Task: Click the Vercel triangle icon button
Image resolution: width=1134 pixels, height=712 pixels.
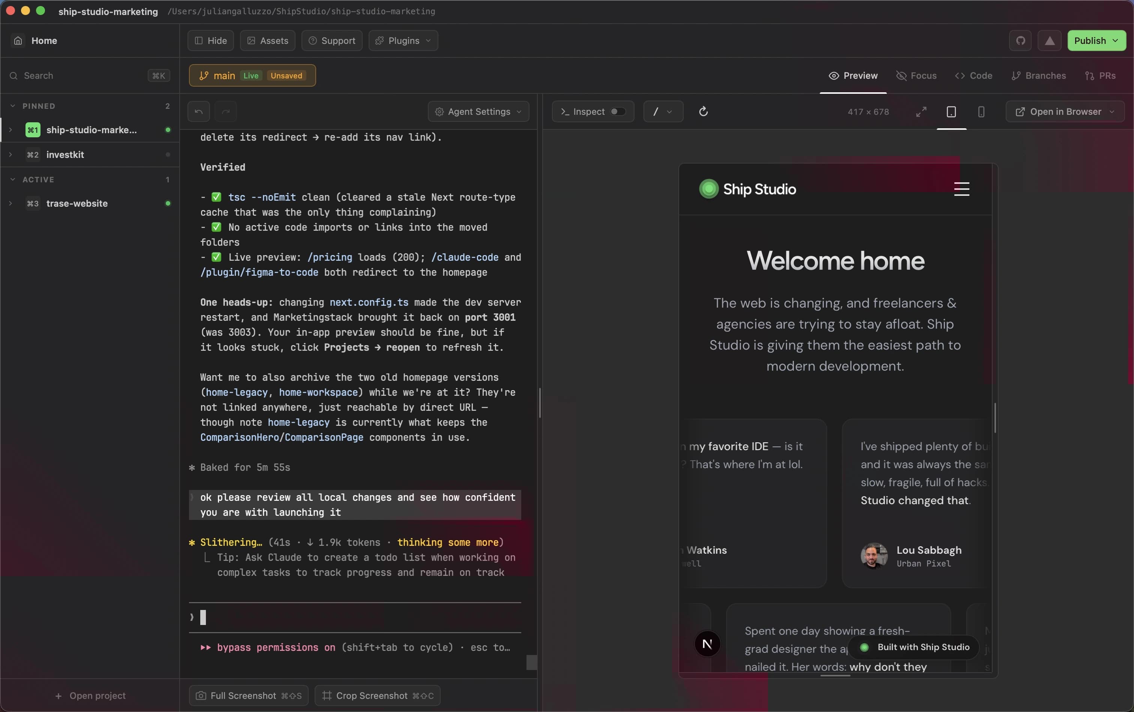Action: pyautogui.click(x=1049, y=41)
